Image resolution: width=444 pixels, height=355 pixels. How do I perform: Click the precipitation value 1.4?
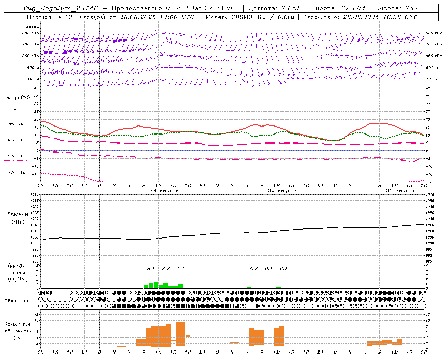pos(180,268)
